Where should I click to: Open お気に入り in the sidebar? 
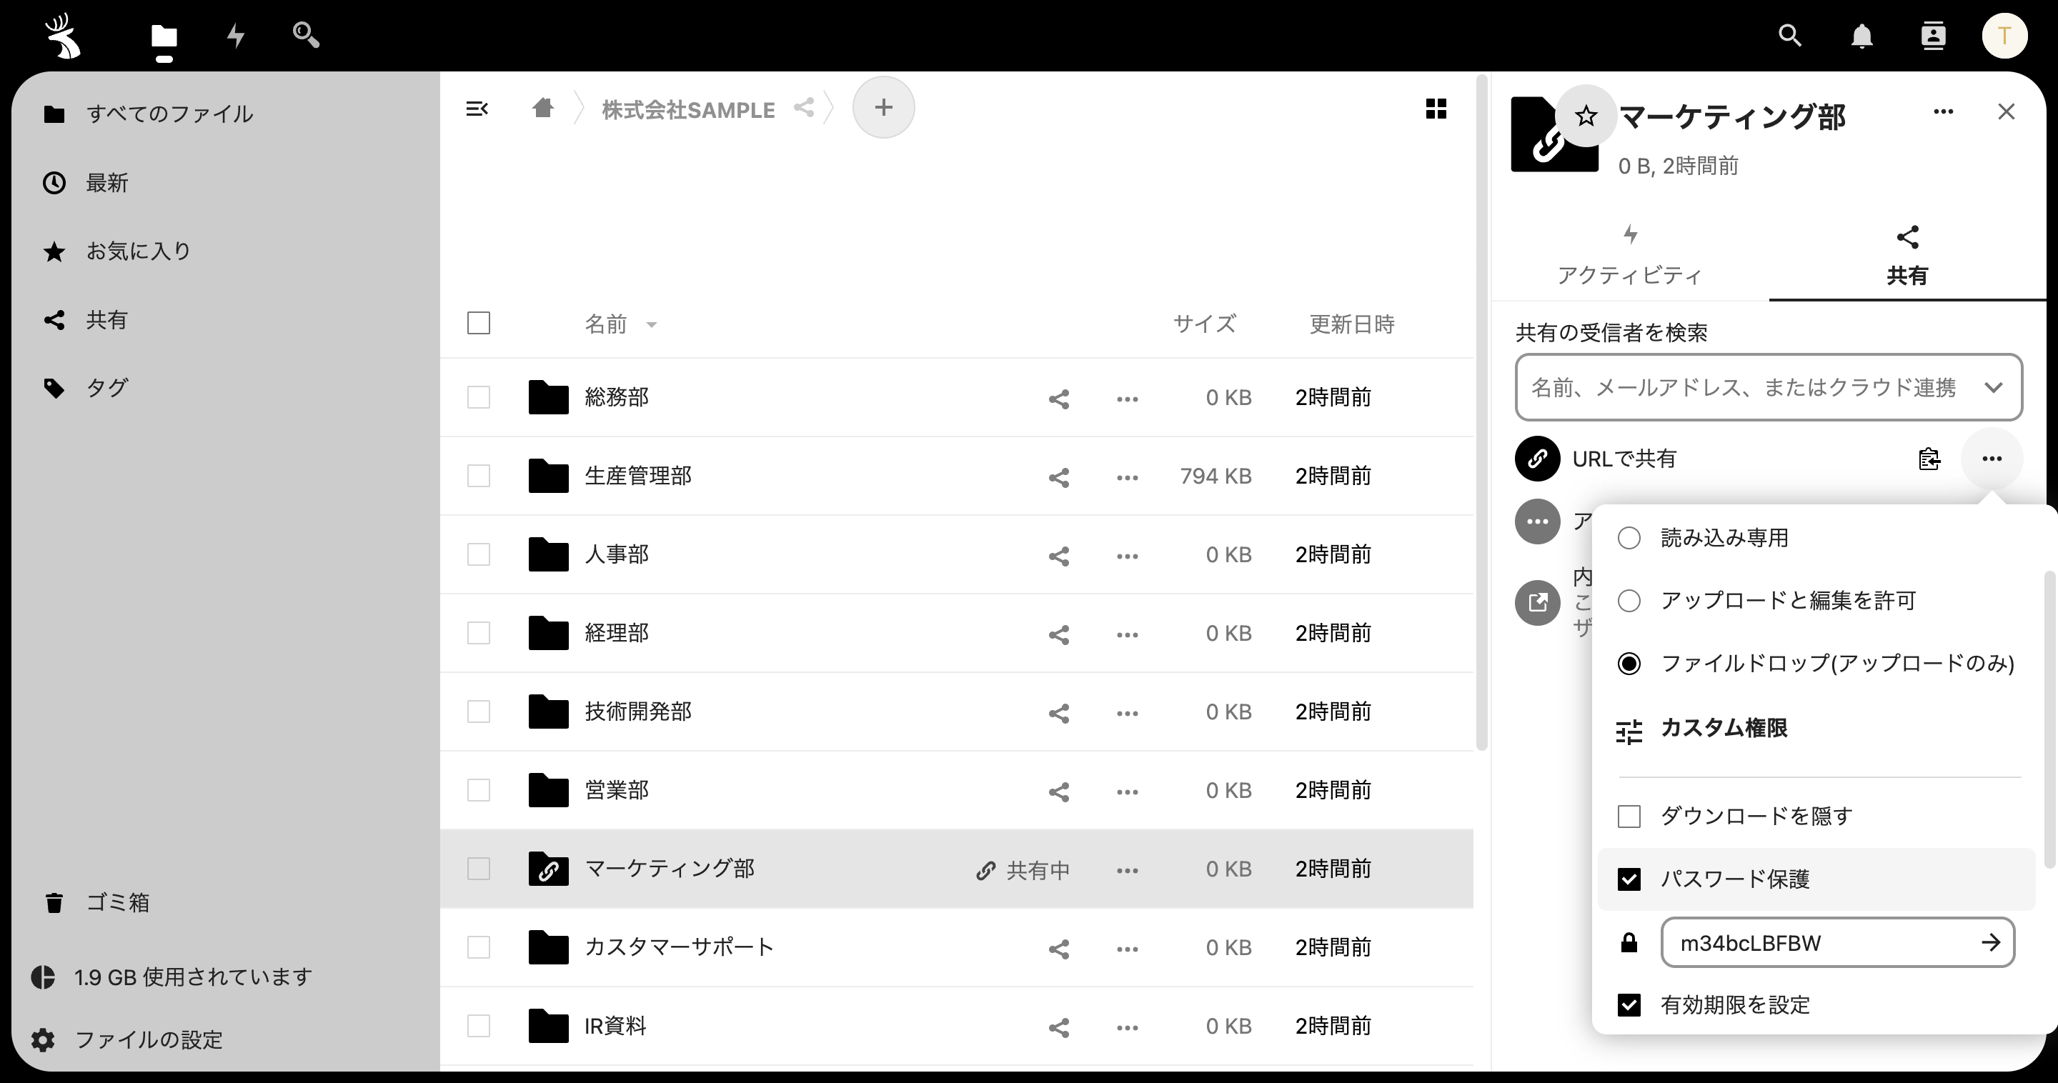[x=138, y=251]
